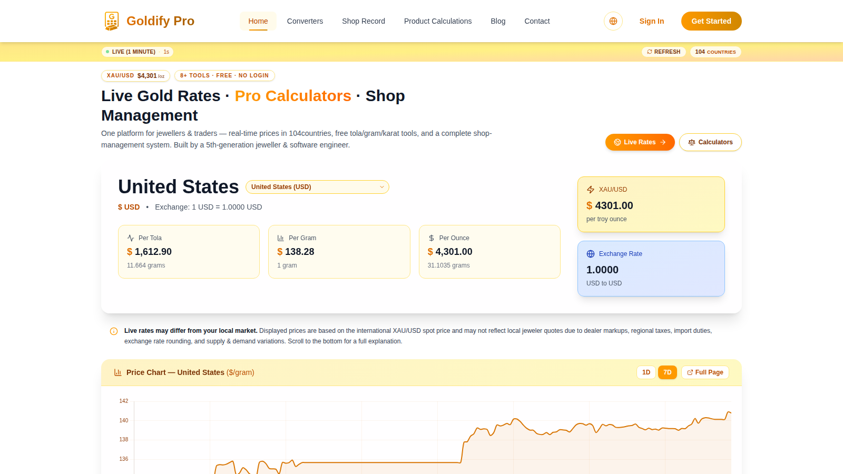
Task: Click the Sign In link
Action: pos(652,21)
